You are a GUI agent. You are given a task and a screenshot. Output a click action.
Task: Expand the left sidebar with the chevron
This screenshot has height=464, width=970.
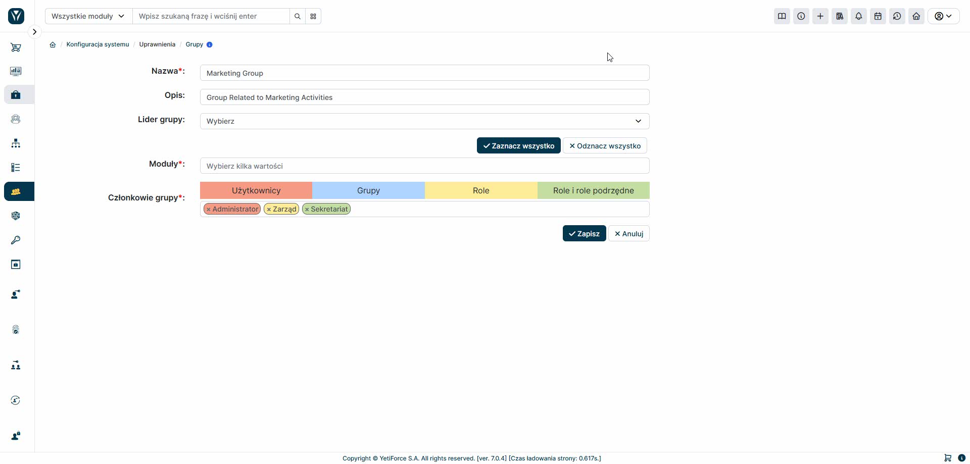34,32
